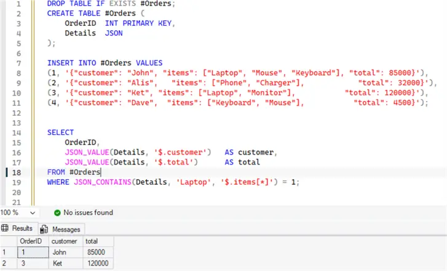Click OrderID cell with value 1
Image resolution: width=447 pixels, height=271 pixels.
33,252
